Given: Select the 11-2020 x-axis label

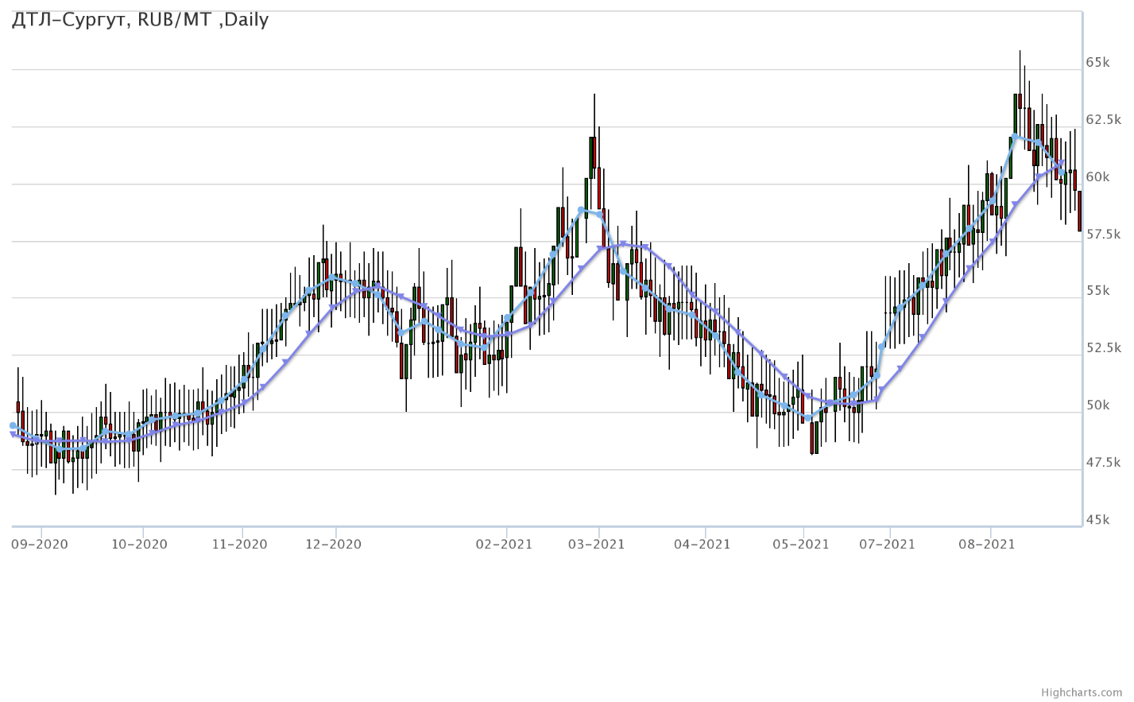Looking at the screenshot, I should tap(239, 545).
